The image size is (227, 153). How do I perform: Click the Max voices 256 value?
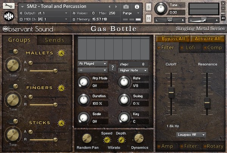tap(112, 13)
